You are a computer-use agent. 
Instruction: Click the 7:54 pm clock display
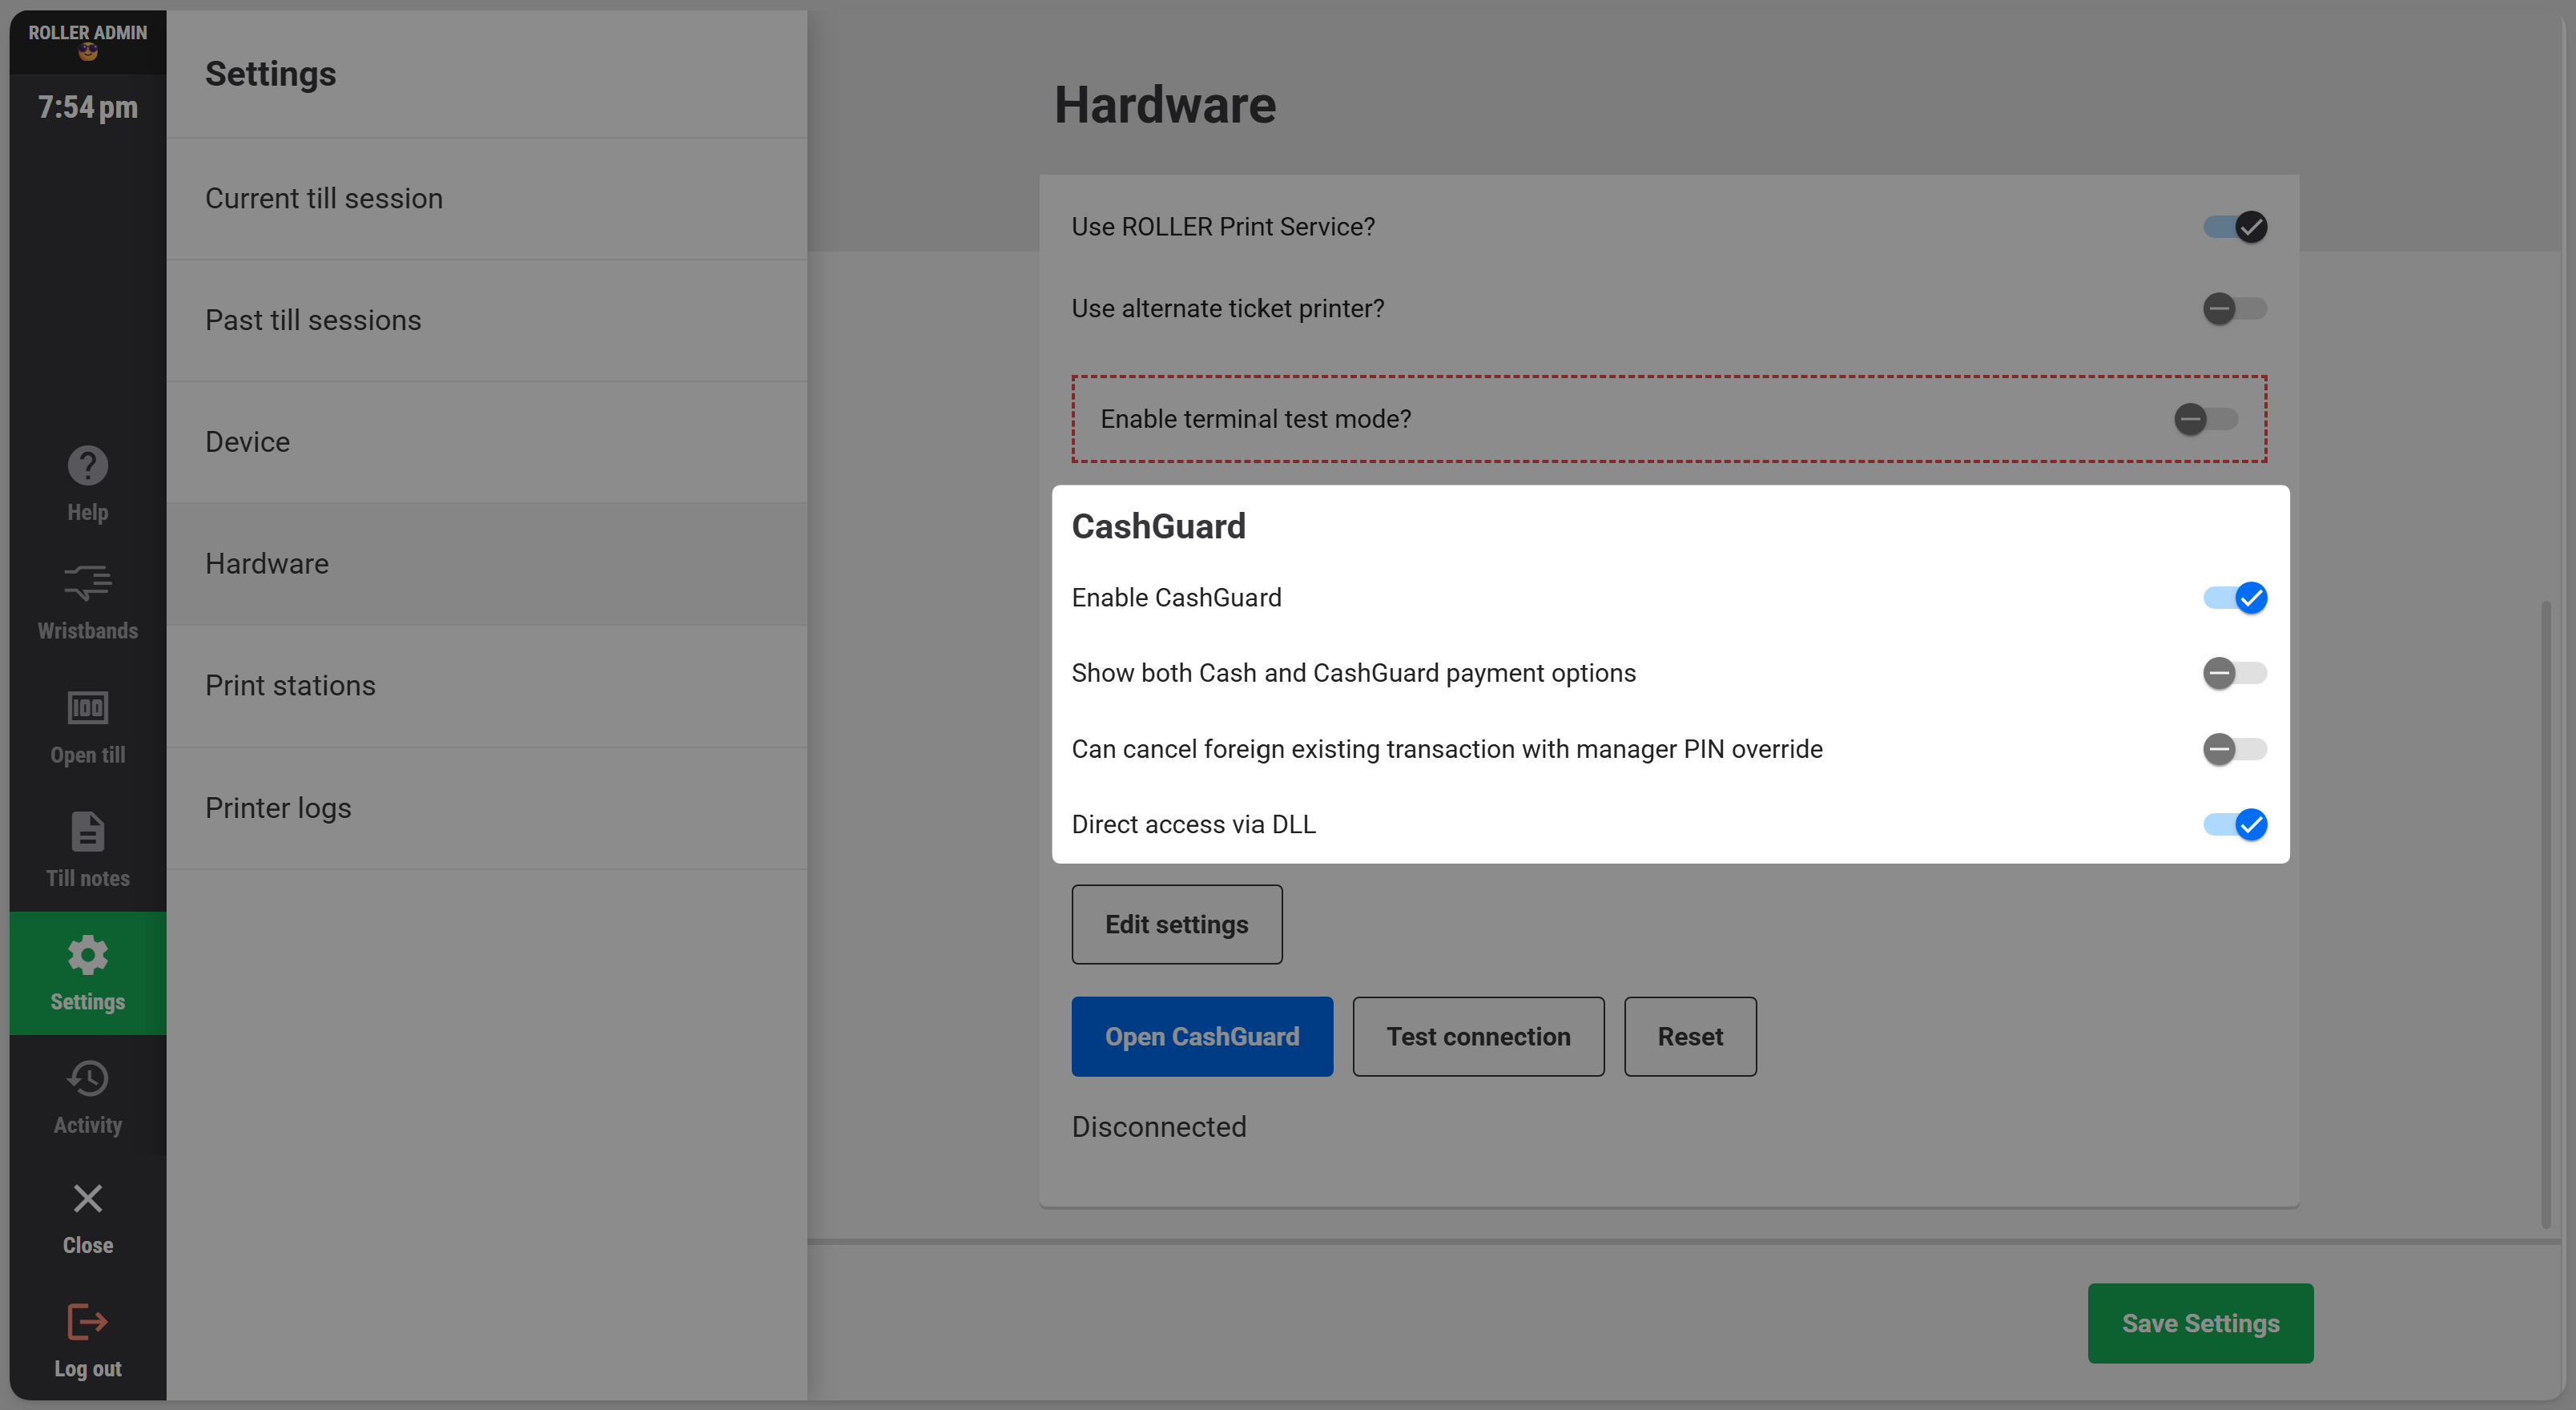(x=87, y=107)
